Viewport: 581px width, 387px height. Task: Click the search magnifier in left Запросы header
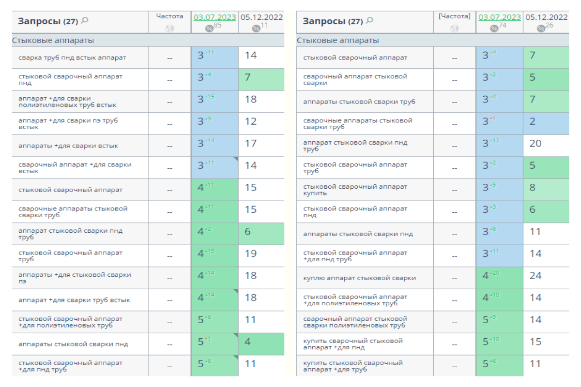pyautogui.click(x=85, y=21)
